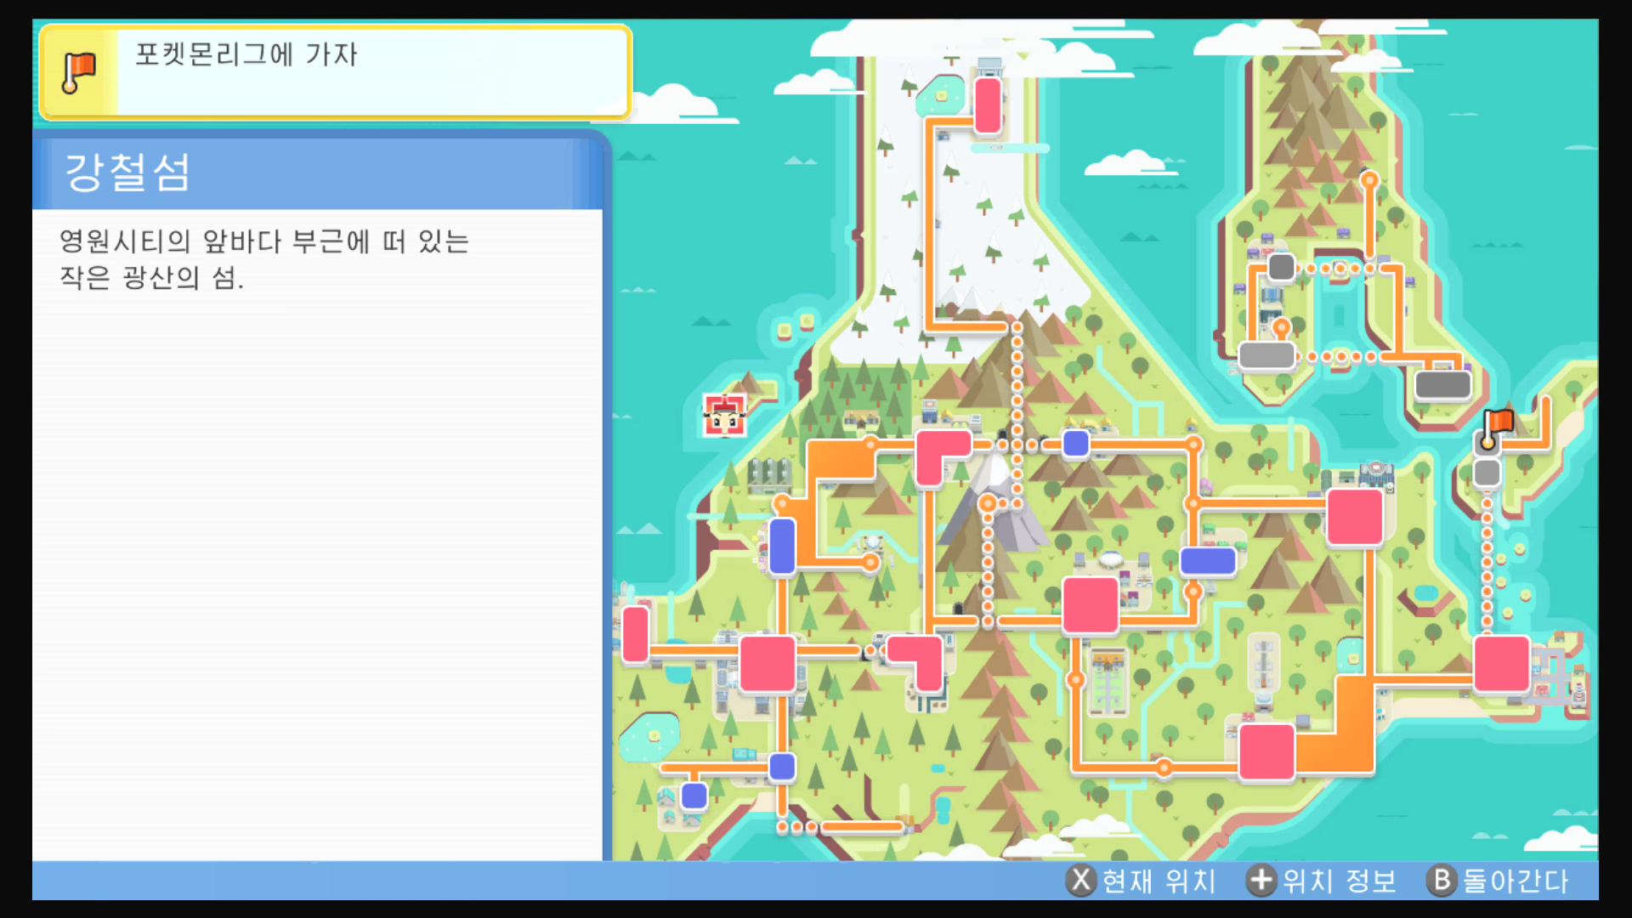Click the description line 영원시티의 앞바다 부근에 떠 있는

[263, 241]
